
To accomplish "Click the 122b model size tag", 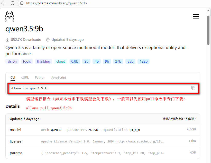I will 144,61.
